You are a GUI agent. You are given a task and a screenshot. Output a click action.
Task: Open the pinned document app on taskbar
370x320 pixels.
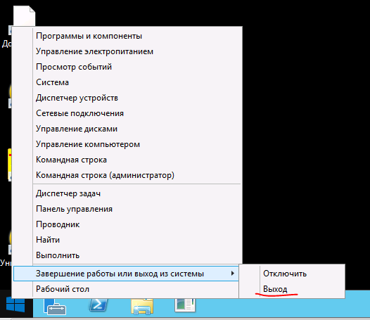185,305
